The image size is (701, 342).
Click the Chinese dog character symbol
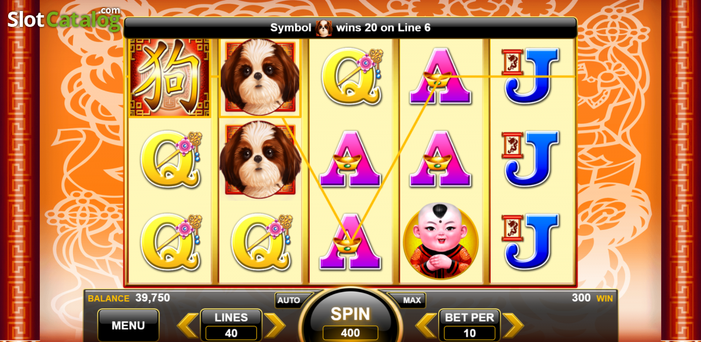point(170,76)
